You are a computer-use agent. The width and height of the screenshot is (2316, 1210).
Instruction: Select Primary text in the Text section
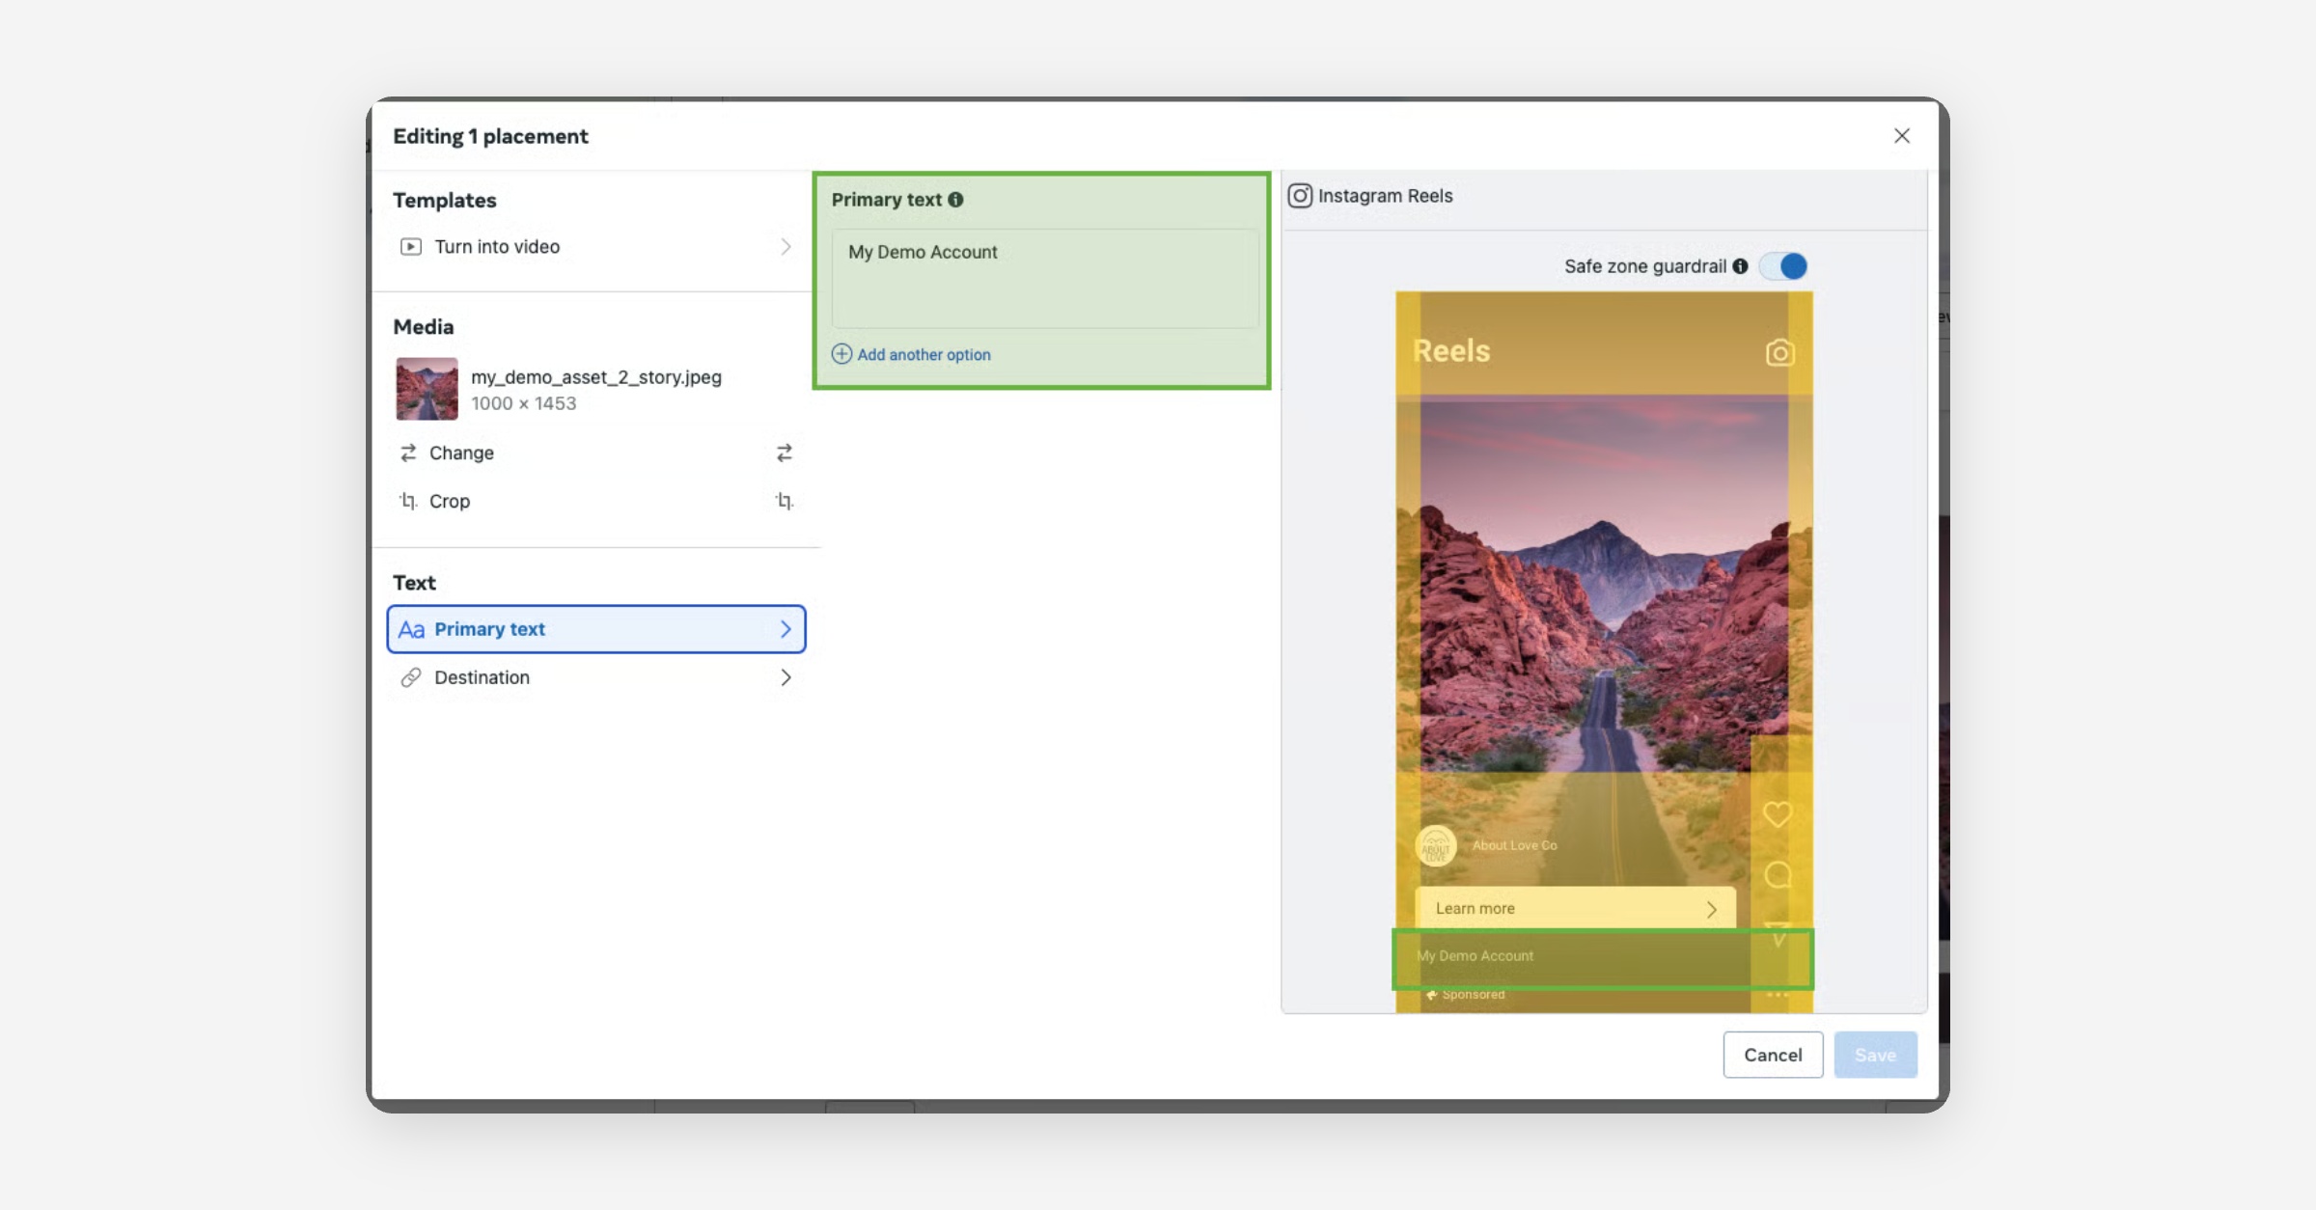coord(489,629)
